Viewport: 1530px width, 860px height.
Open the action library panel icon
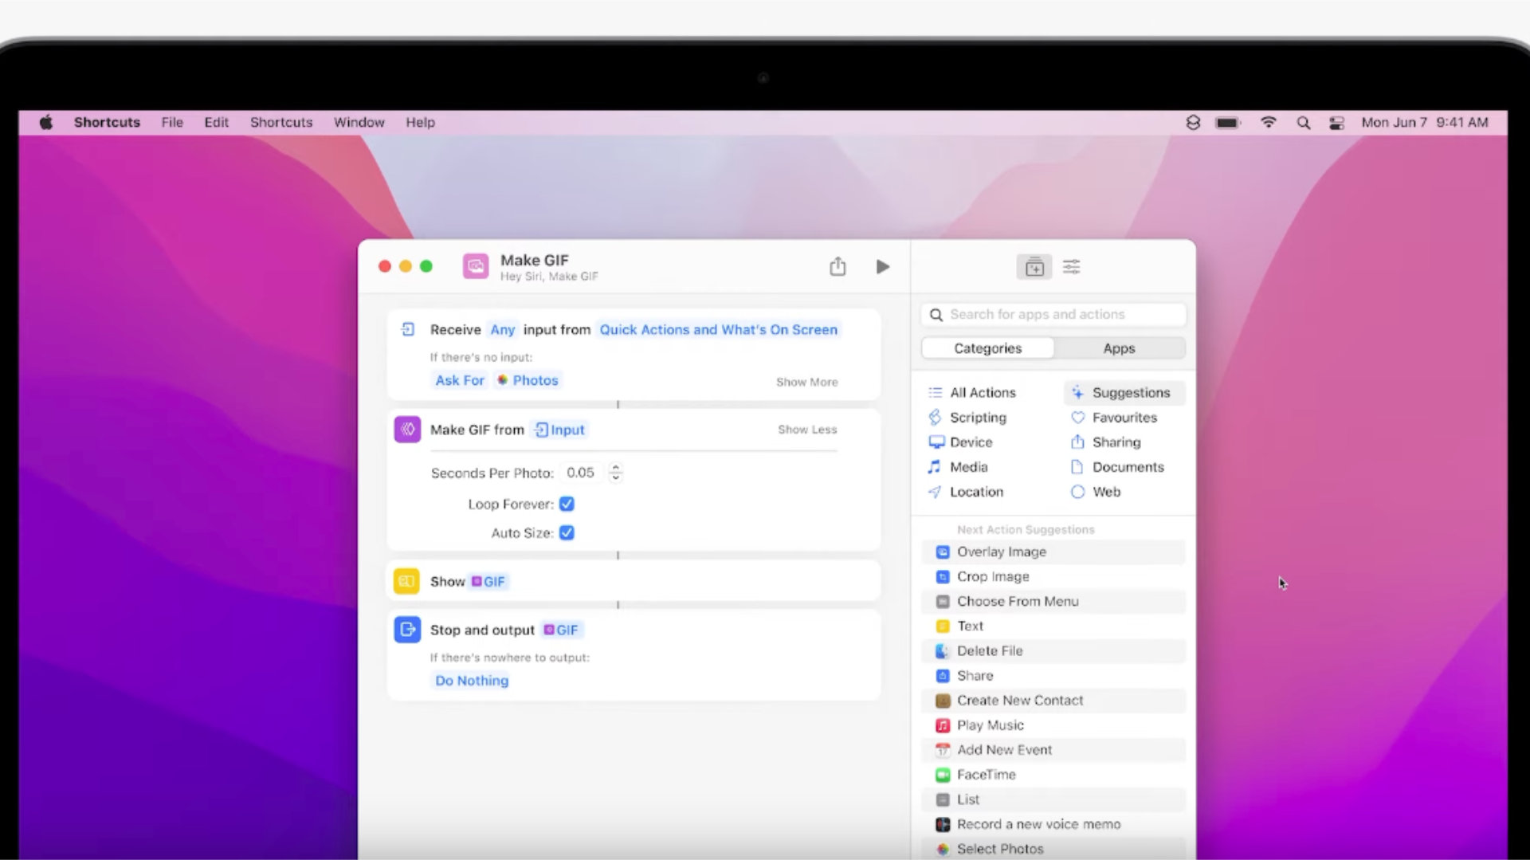[x=1034, y=267]
